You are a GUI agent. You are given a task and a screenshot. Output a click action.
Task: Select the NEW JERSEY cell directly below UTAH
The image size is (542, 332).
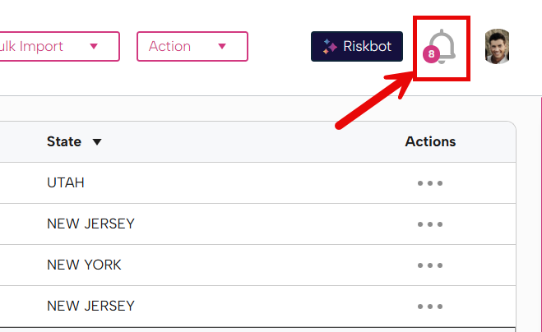click(x=90, y=224)
